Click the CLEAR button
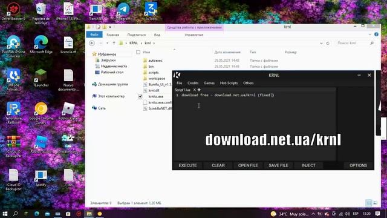This screenshot has height=218, width=387. coord(218,165)
